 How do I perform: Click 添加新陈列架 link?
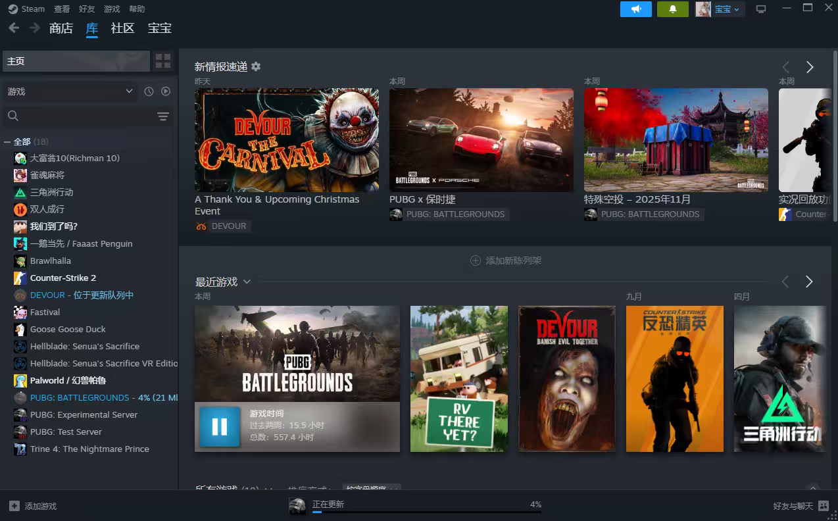tap(506, 260)
